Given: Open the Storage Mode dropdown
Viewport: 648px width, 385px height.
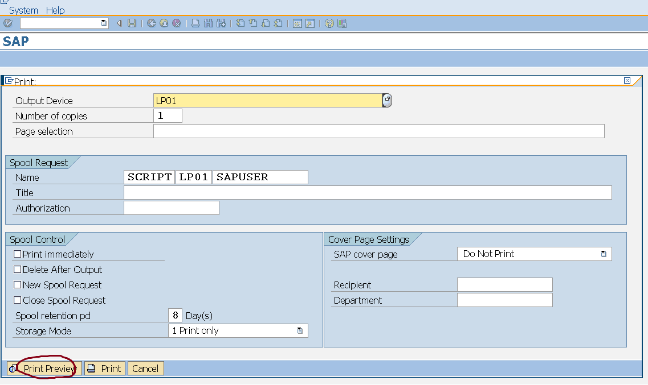Looking at the screenshot, I should pos(300,330).
